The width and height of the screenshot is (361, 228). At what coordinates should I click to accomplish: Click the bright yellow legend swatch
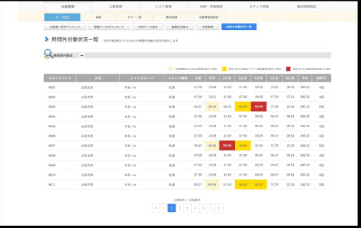[224, 69]
